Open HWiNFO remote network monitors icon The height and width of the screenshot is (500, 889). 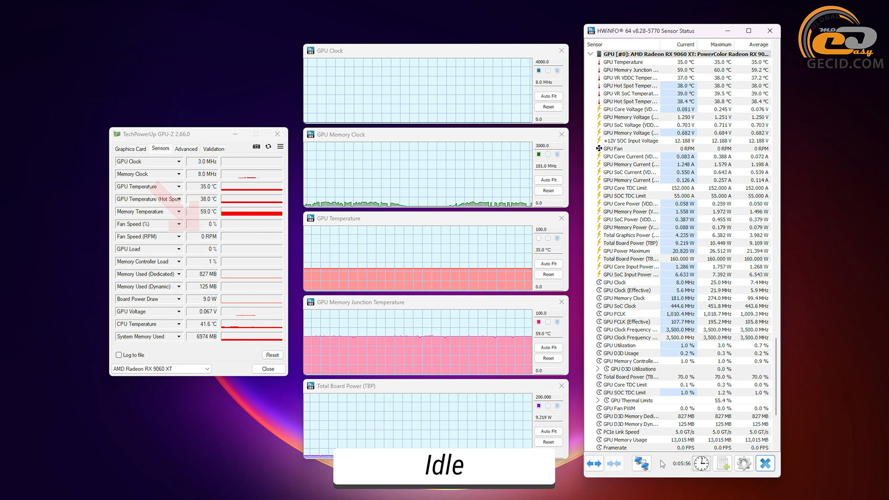pyautogui.click(x=641, y=463)
